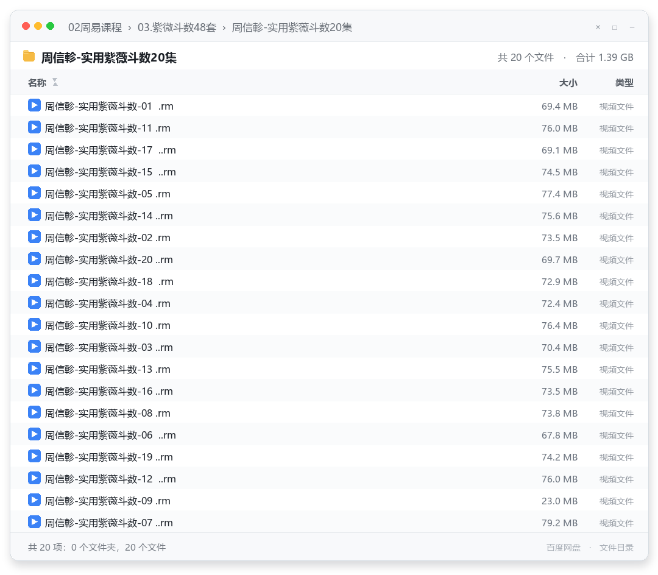Select file name 周信畛-实用紫薇斗数-09 .rm
658x575 pixels.
tap(107, 501)
